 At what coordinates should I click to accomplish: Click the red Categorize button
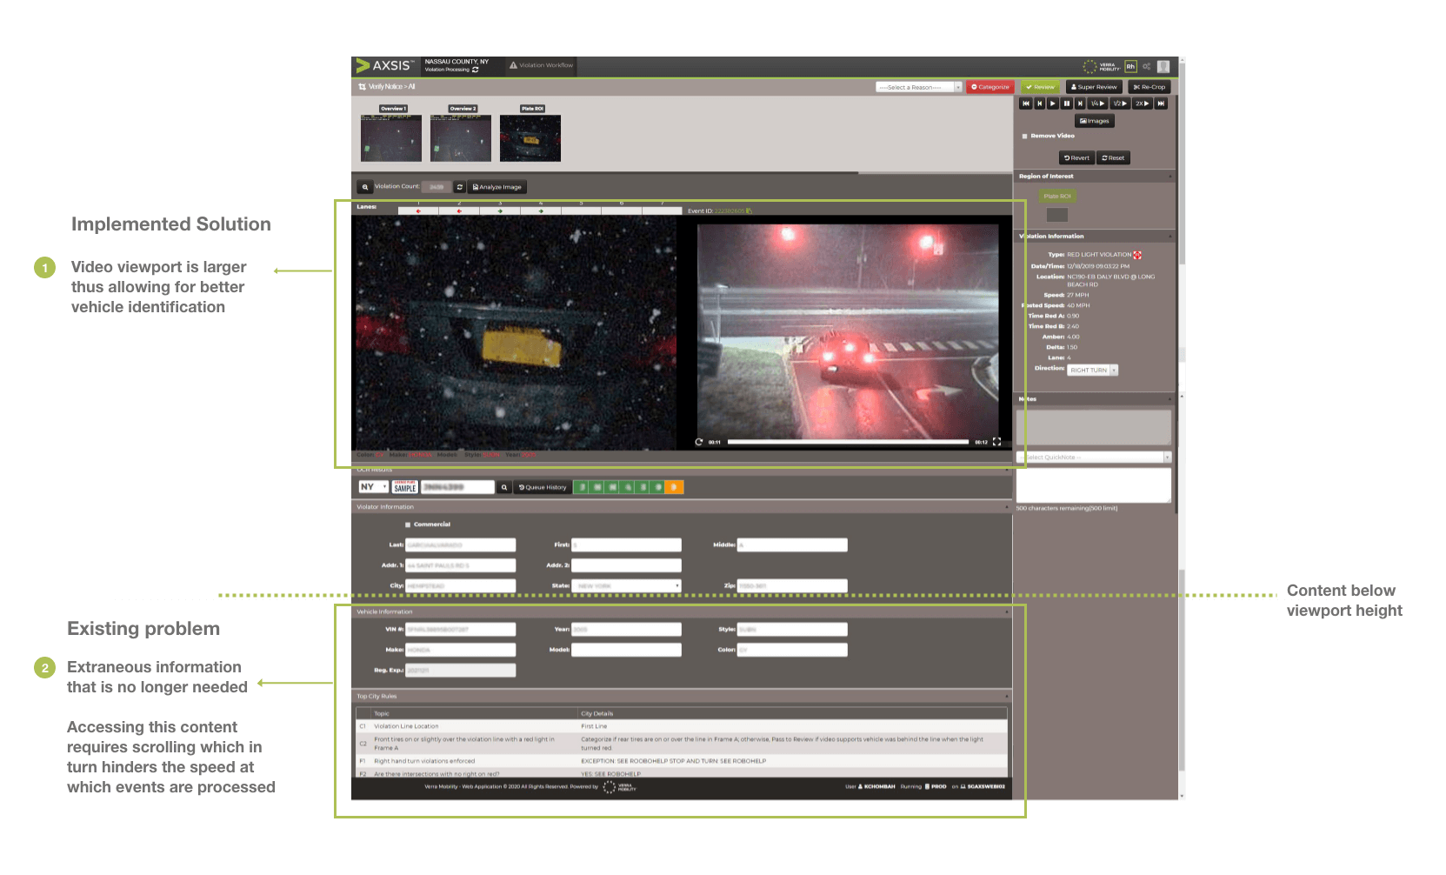tap(990, 87)
